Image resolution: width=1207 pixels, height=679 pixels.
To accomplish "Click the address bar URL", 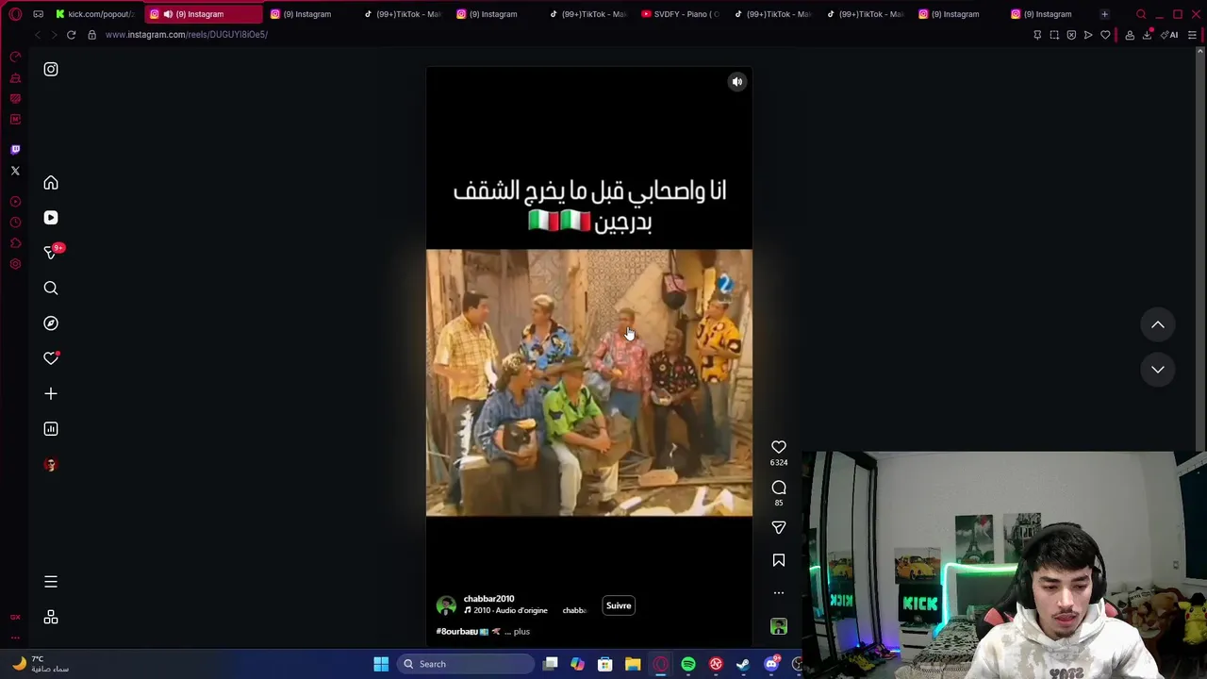I will point(187,35).
